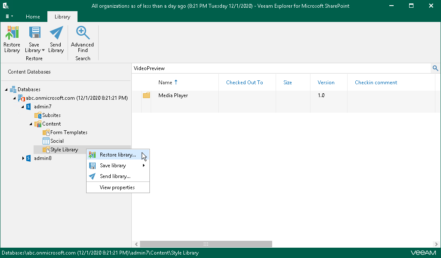The width and height of the screenshot is (441, 258).
Task: Click the status bar path text
Action: coord(100,253)
